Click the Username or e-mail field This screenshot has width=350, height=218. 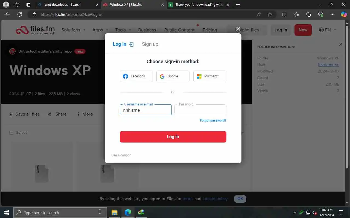[145, 110]
